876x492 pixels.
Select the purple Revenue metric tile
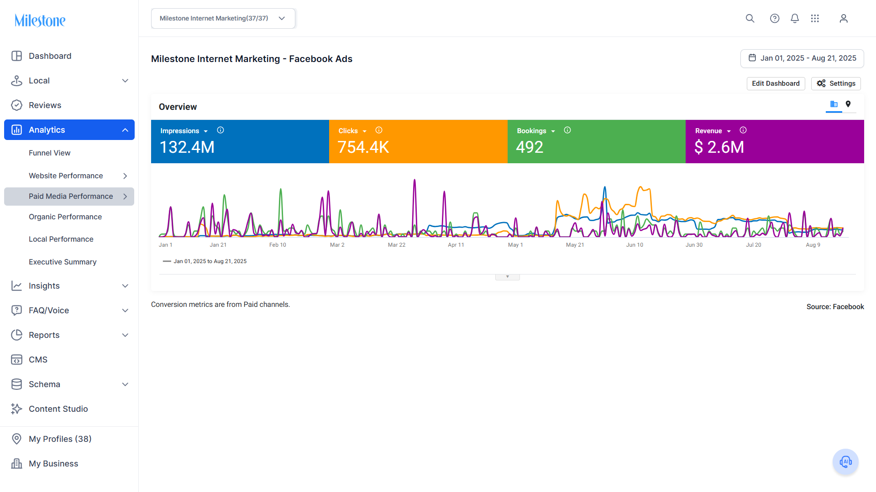pos(775,141)
